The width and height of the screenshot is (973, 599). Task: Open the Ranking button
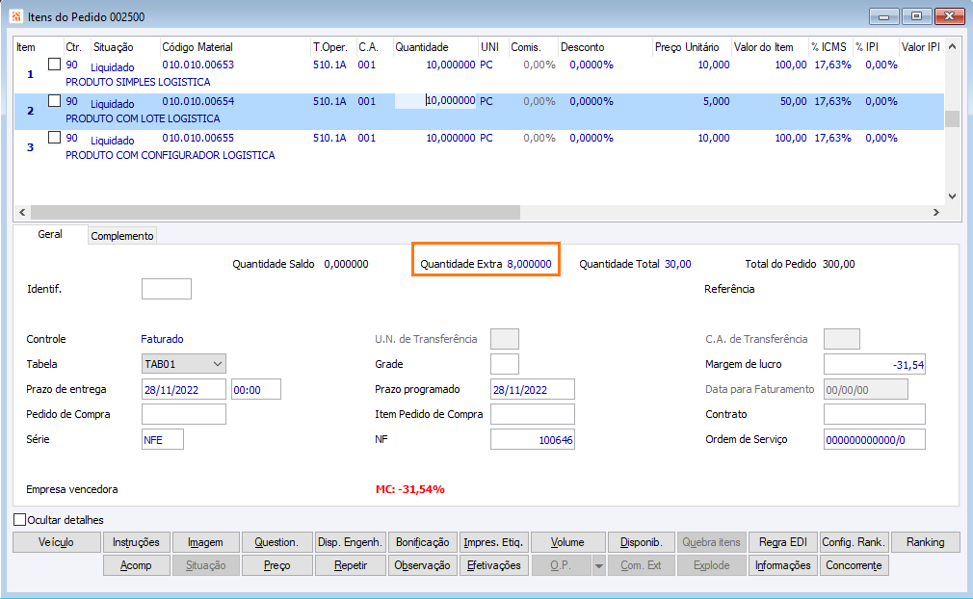(x=925, y=542)
